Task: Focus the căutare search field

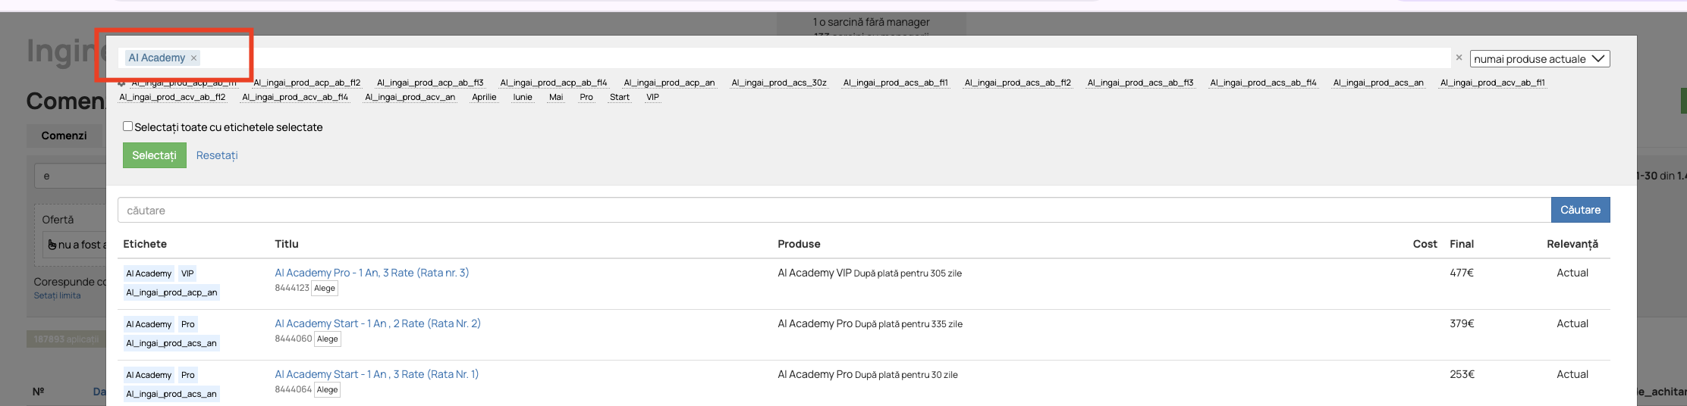Action: [834, 211]
